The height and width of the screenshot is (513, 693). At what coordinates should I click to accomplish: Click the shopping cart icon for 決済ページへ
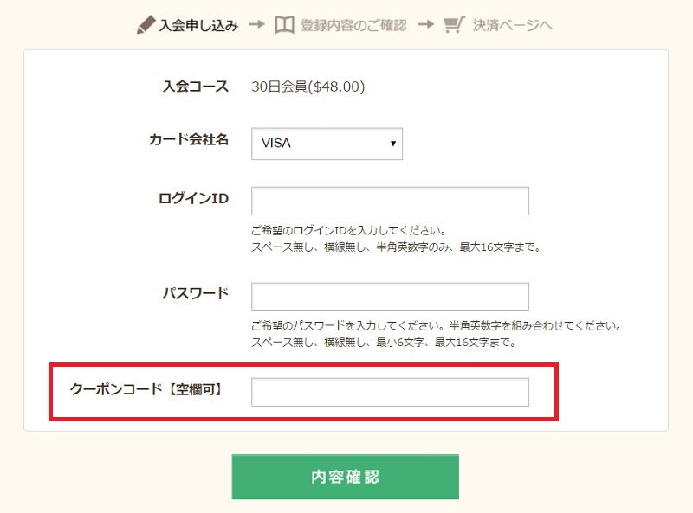click(453, 25)
